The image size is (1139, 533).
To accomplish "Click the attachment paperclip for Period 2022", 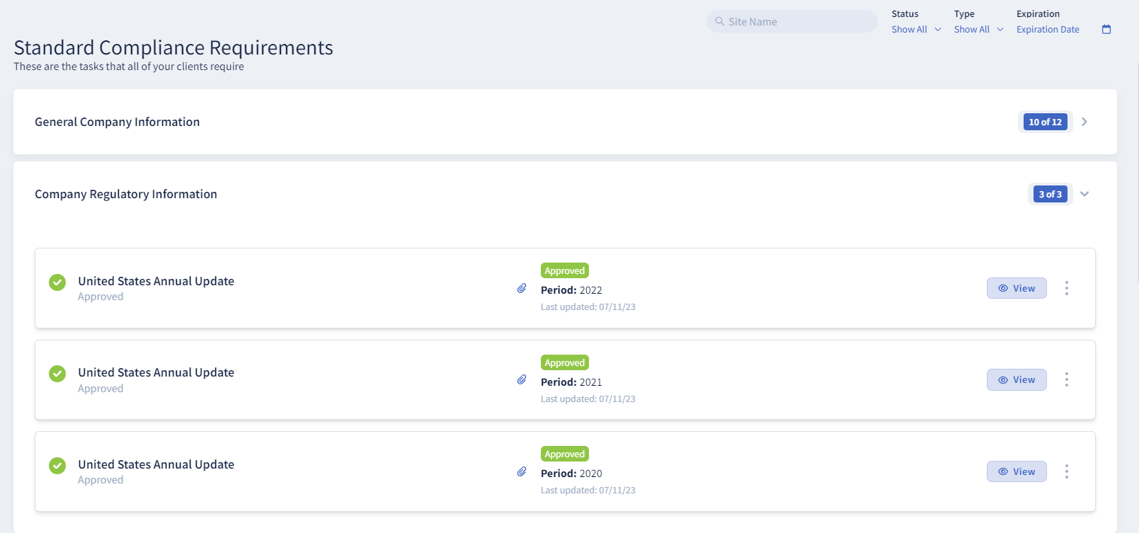I will 522,288.
